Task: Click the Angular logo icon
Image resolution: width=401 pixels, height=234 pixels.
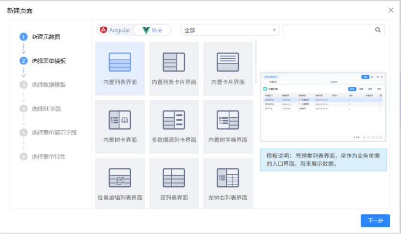Action: click(104, 30)
